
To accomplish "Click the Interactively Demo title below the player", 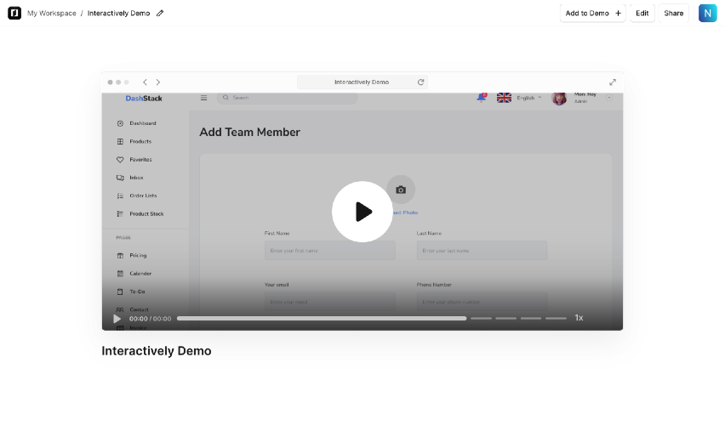I will (157, 351).
